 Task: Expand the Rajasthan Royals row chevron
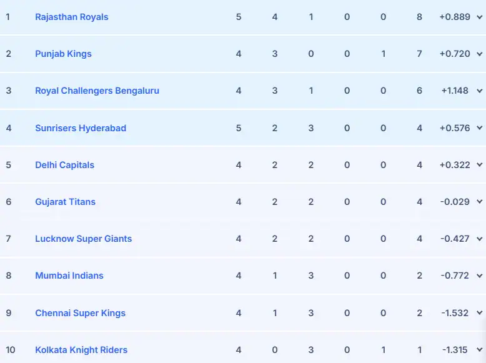(x=479, y=17)
